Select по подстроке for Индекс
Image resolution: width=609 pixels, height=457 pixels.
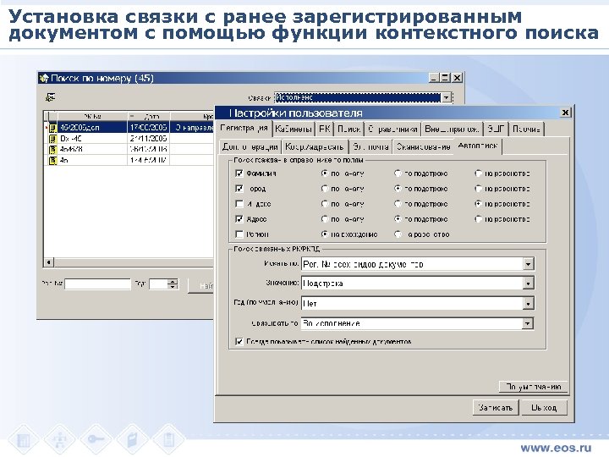[398, 204]
